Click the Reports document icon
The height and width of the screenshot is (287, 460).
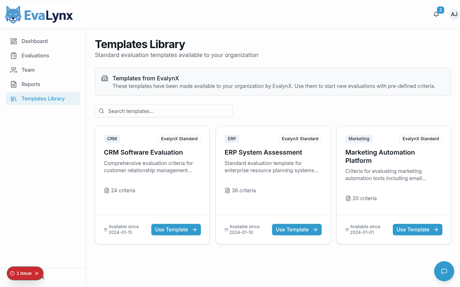coord(14,84)
